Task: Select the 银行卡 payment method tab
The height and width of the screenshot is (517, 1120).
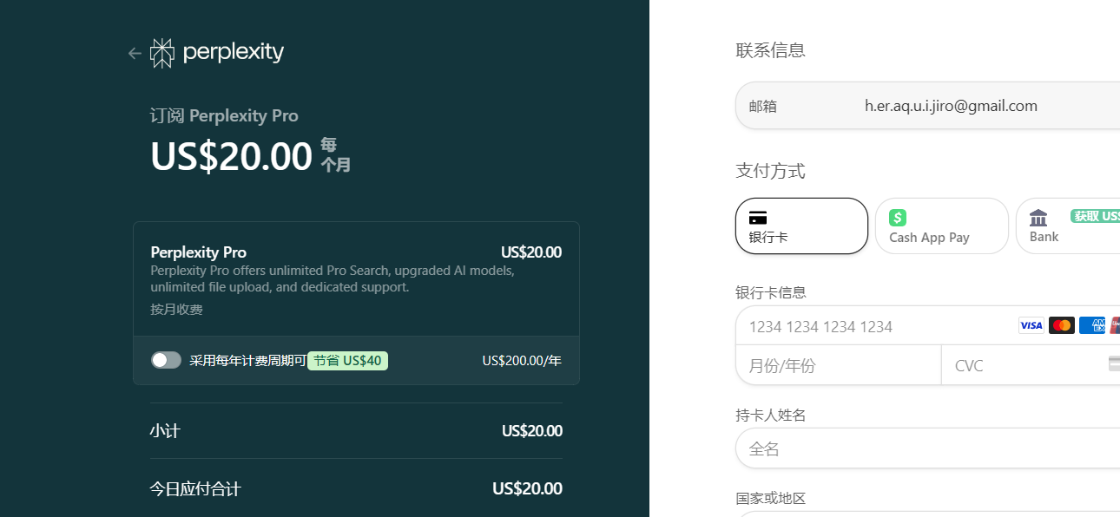Action: 801,226
